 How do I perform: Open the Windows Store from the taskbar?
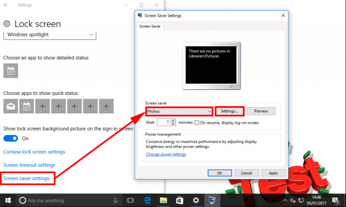[179, 200]
